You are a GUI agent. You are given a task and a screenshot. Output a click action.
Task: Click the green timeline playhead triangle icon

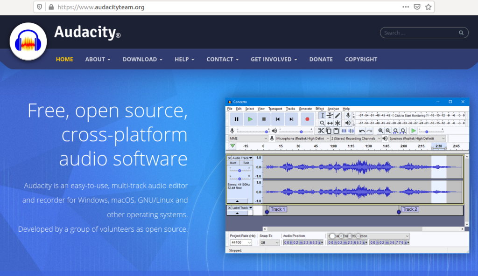pos(232,146)
